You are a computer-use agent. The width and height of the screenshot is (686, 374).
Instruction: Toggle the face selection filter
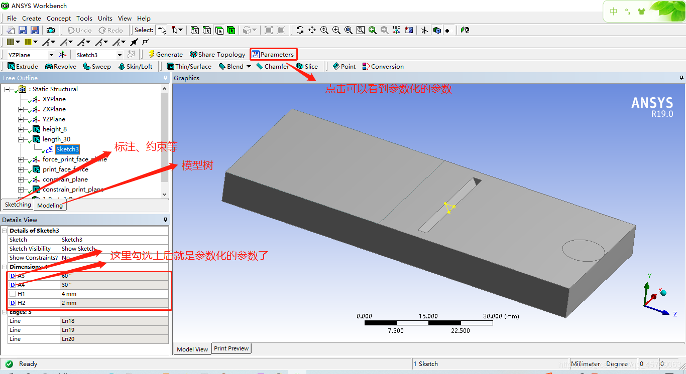click(x=219, y=30)
